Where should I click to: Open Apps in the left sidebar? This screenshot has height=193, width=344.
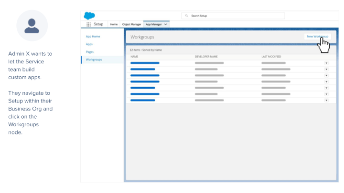(x=89, y=44)
